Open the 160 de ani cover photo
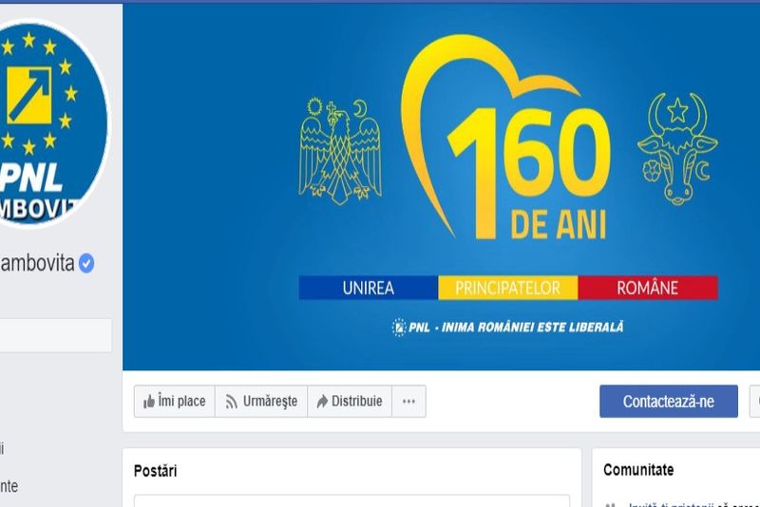760x507 pixels. click(x=441, y=186)
